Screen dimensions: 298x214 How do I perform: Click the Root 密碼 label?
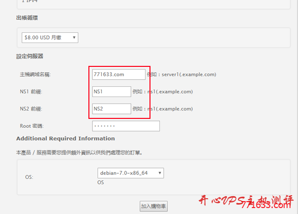click(x=33, y=126)
